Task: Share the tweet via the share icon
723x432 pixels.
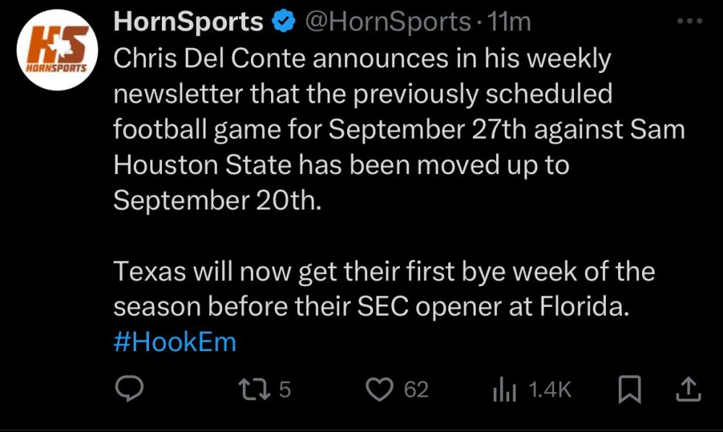Action: tap(688, 391)
